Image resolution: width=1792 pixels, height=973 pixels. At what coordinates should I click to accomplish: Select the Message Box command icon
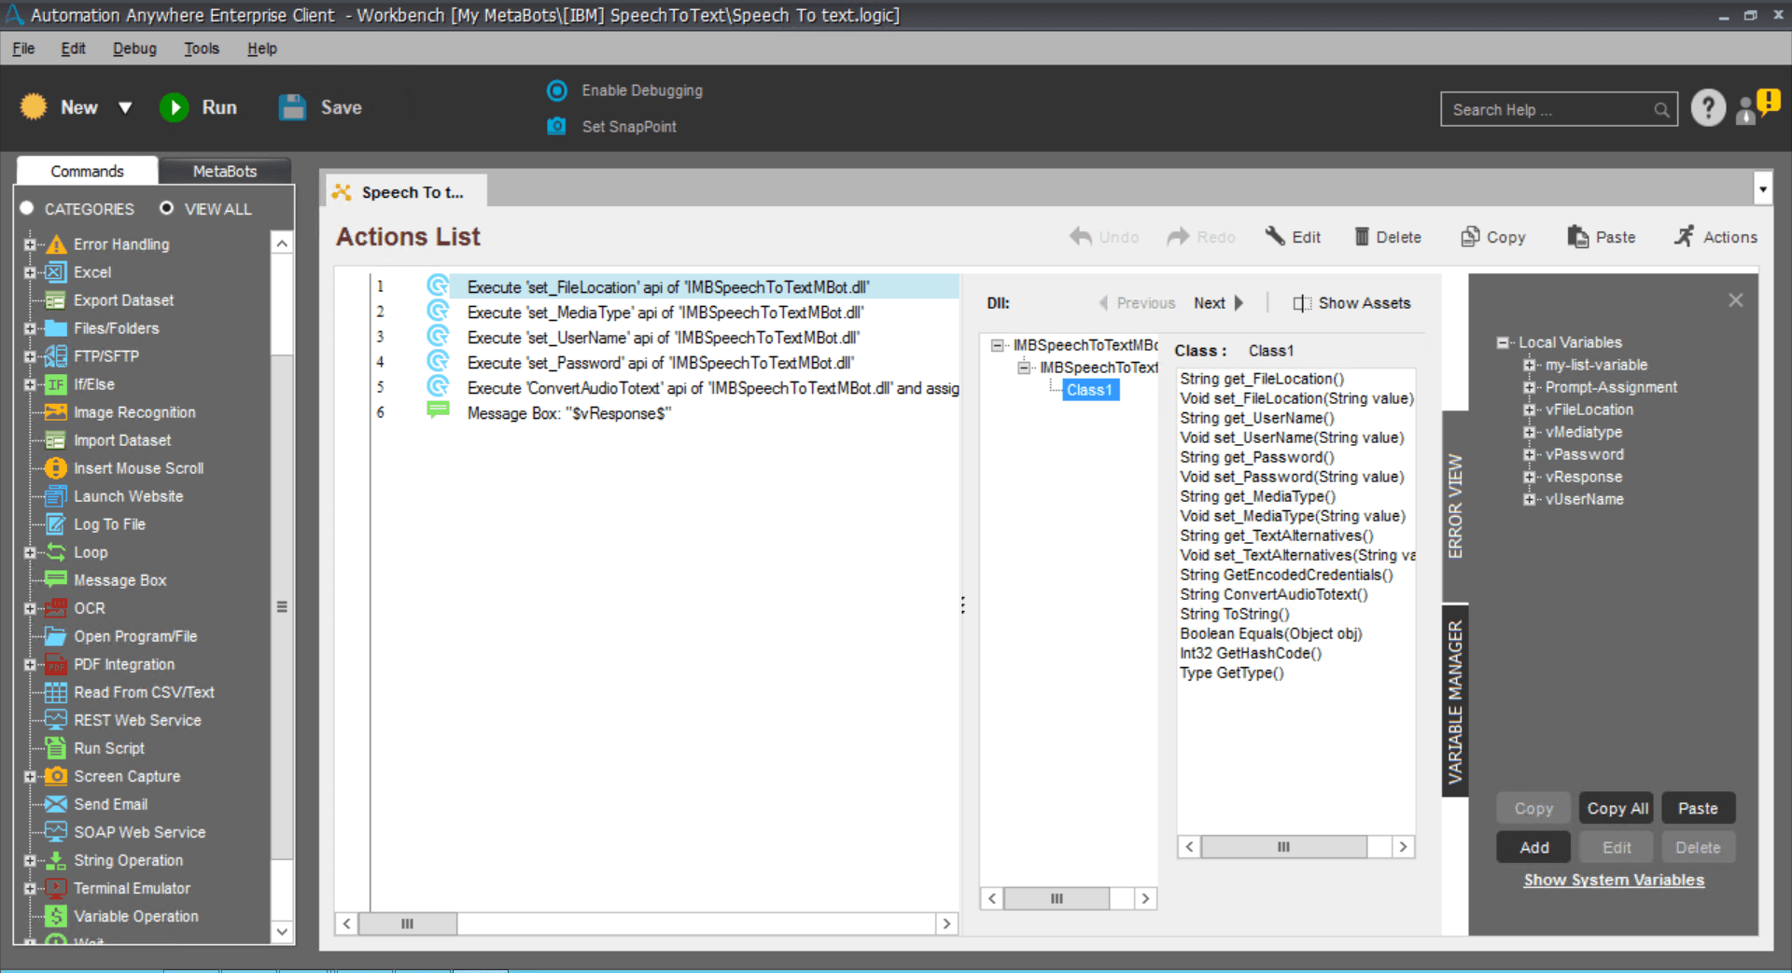point(56,580)
